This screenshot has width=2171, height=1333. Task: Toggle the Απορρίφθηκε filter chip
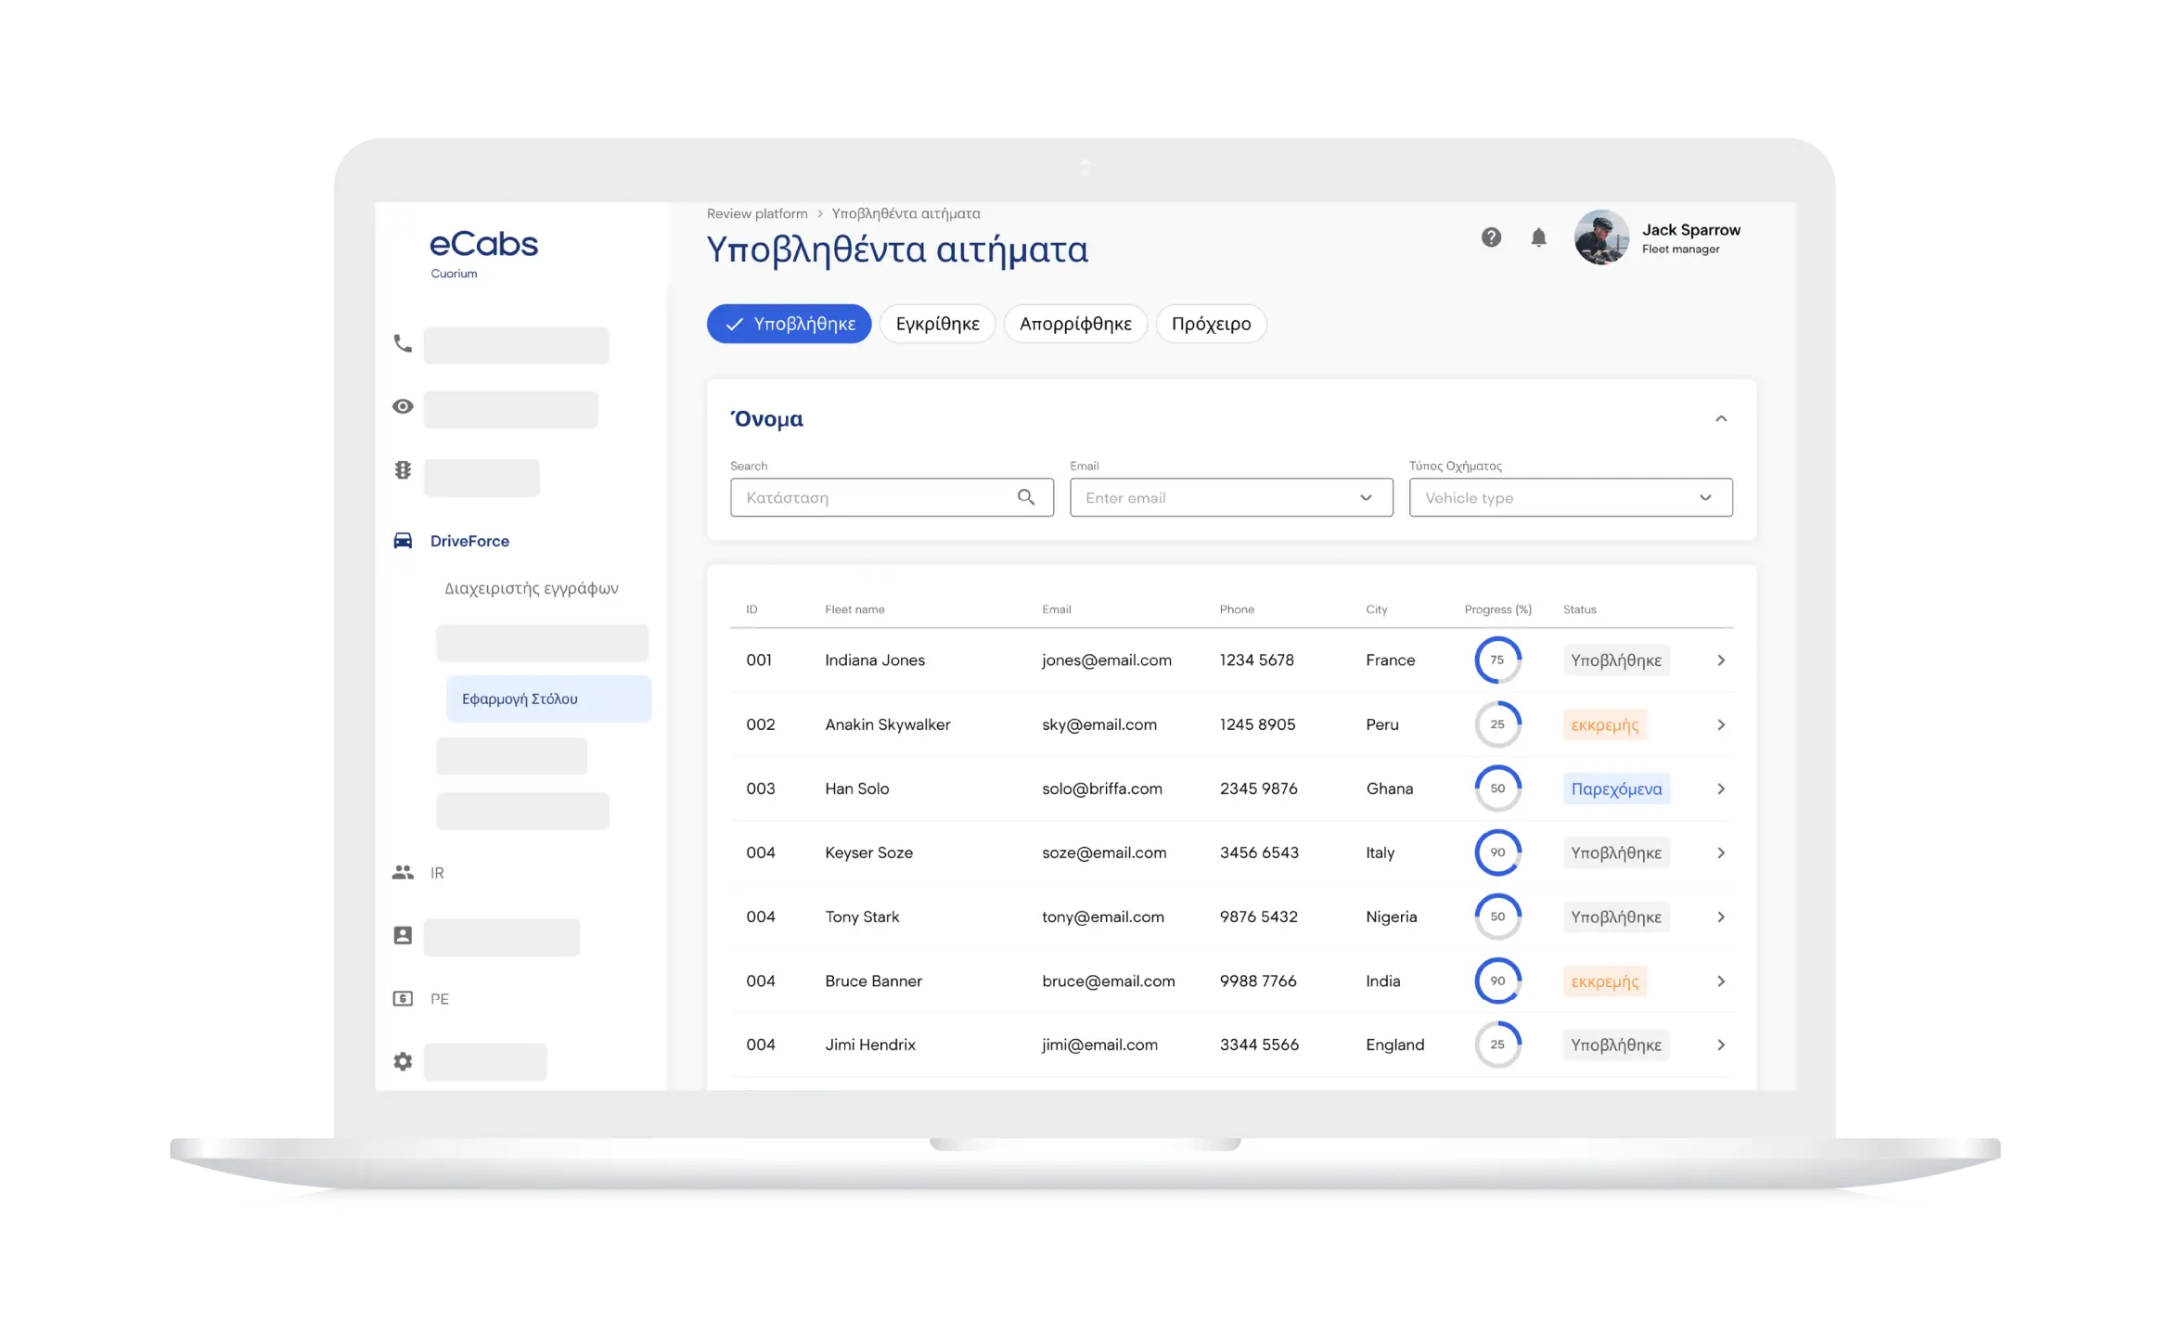(1075, 324)
